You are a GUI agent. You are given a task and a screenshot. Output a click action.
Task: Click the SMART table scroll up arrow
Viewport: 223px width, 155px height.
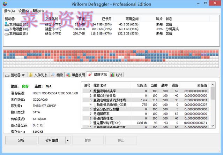[213, 85]
